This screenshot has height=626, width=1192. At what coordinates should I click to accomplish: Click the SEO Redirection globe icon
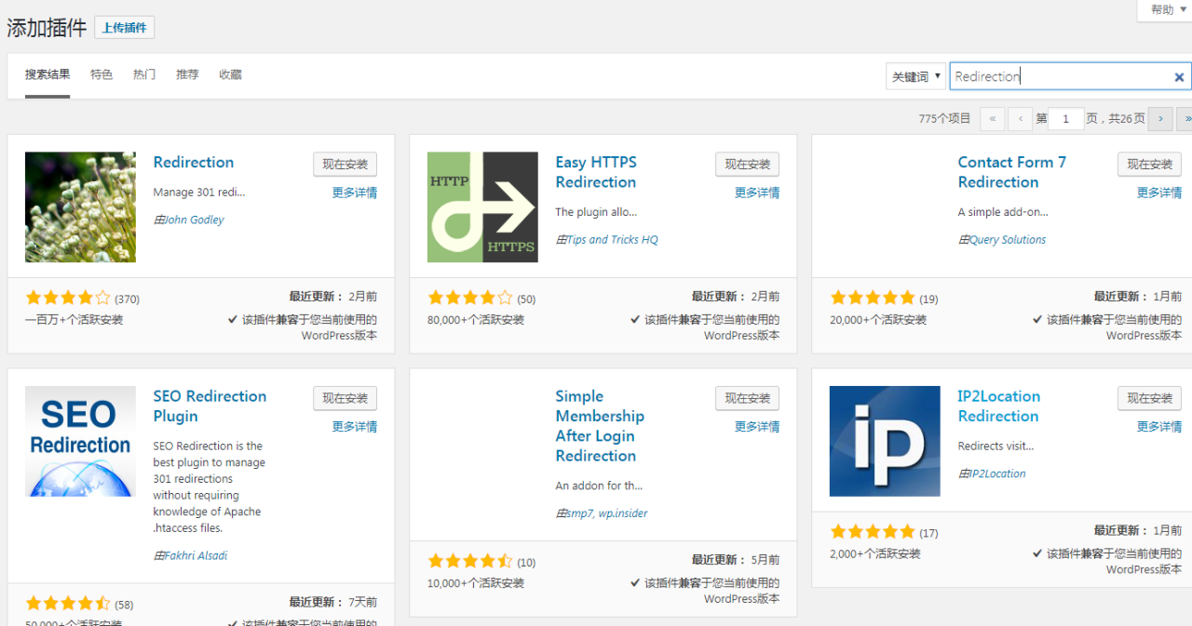80,441
